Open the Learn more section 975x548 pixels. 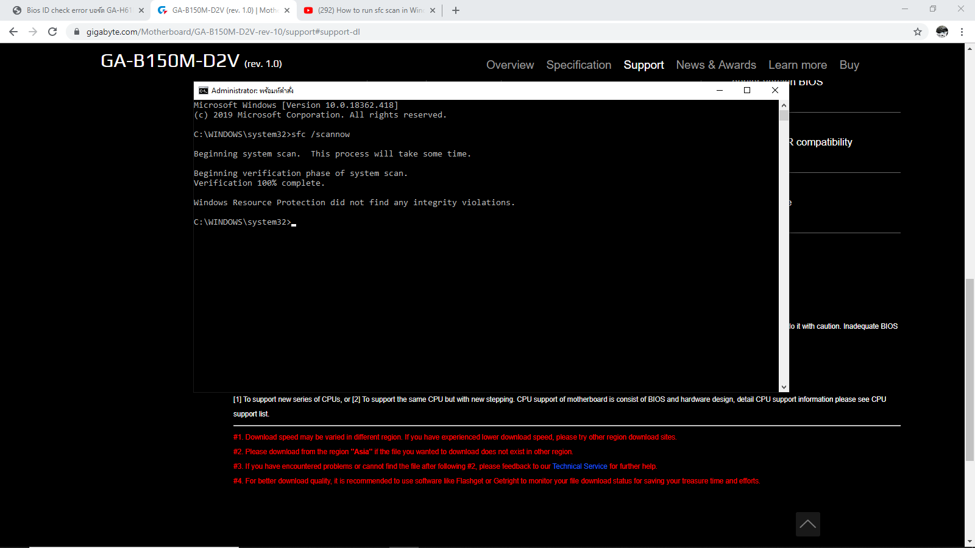point(798,65)
